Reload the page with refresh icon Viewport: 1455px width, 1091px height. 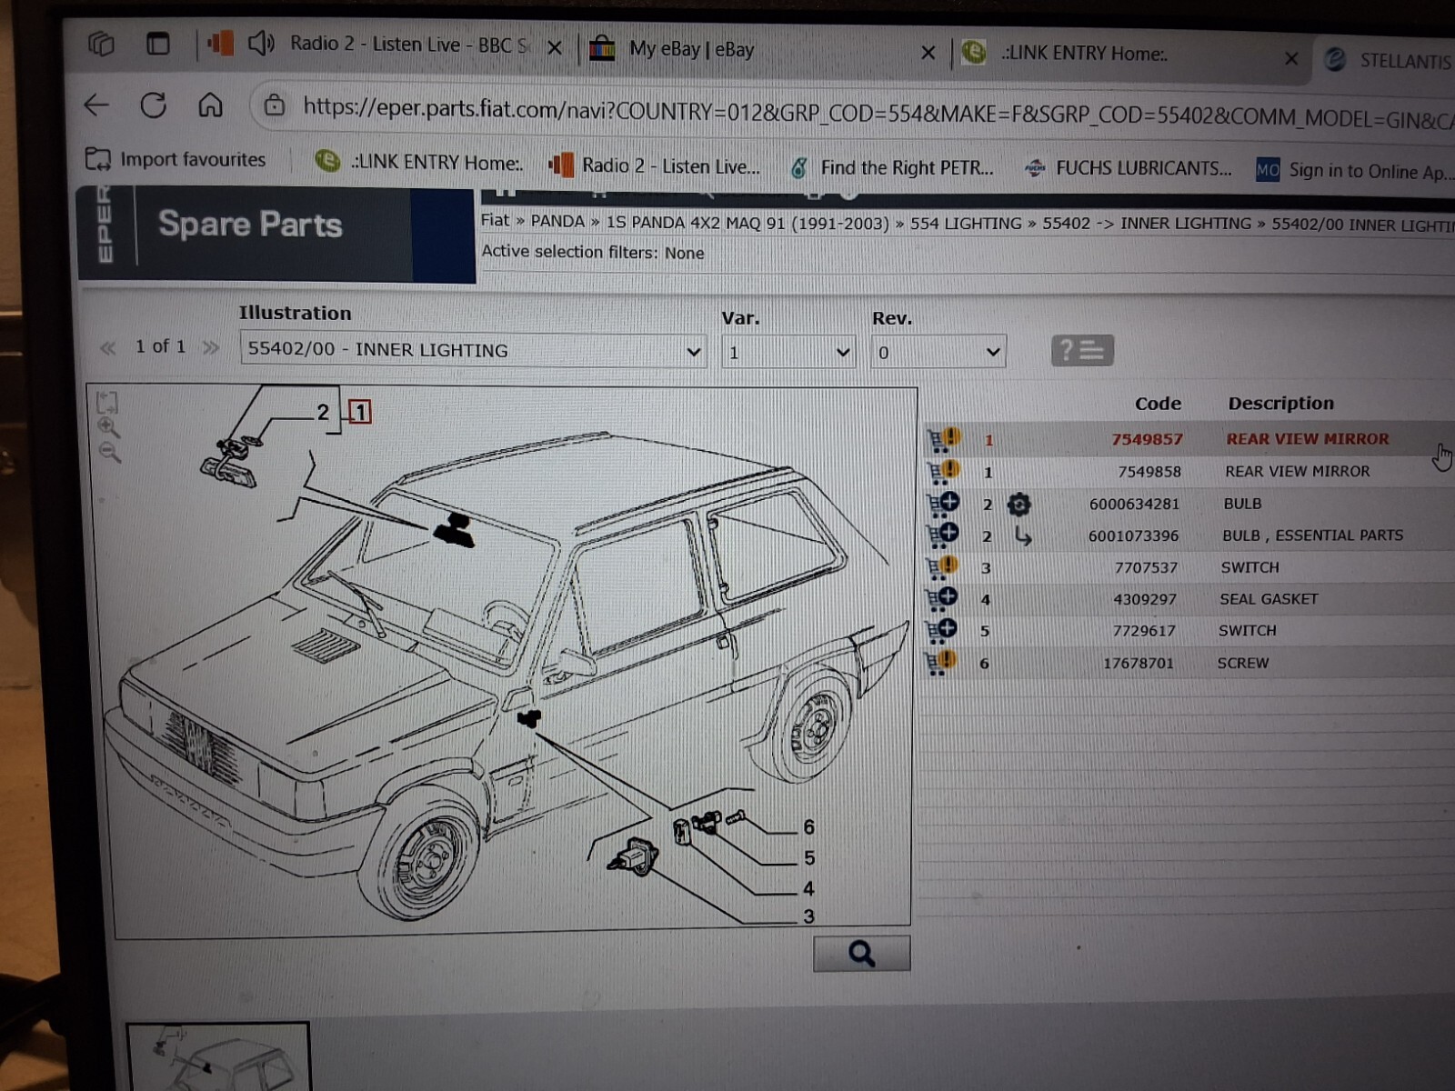click(x=153, y=105)
